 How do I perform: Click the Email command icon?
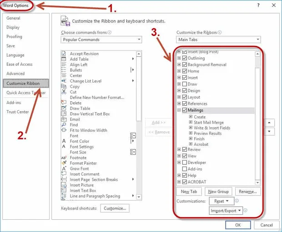64,119
